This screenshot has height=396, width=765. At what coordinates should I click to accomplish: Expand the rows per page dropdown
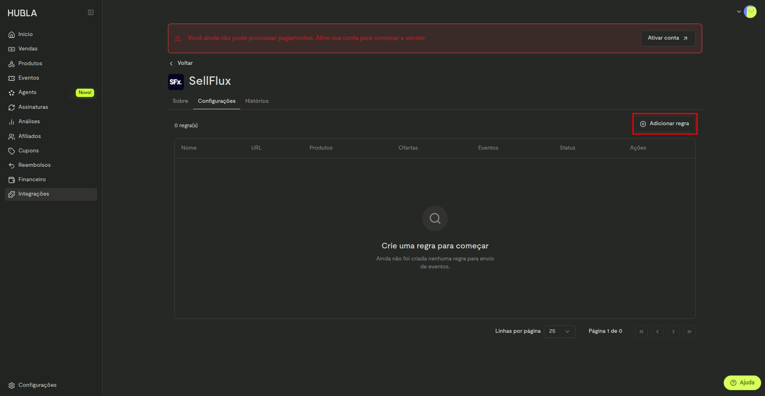(559, 331)
